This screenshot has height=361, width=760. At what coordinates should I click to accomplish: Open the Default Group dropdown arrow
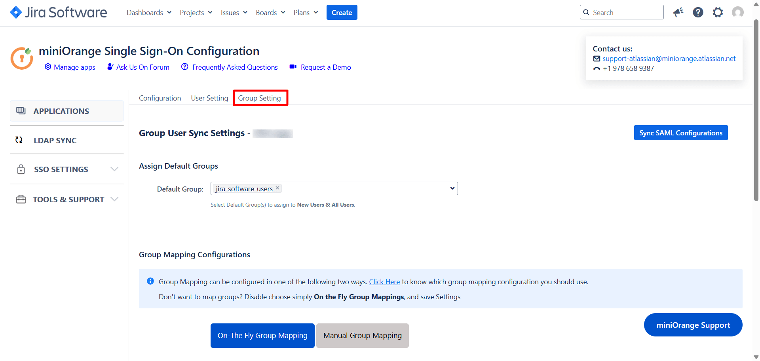coord(452,188)
